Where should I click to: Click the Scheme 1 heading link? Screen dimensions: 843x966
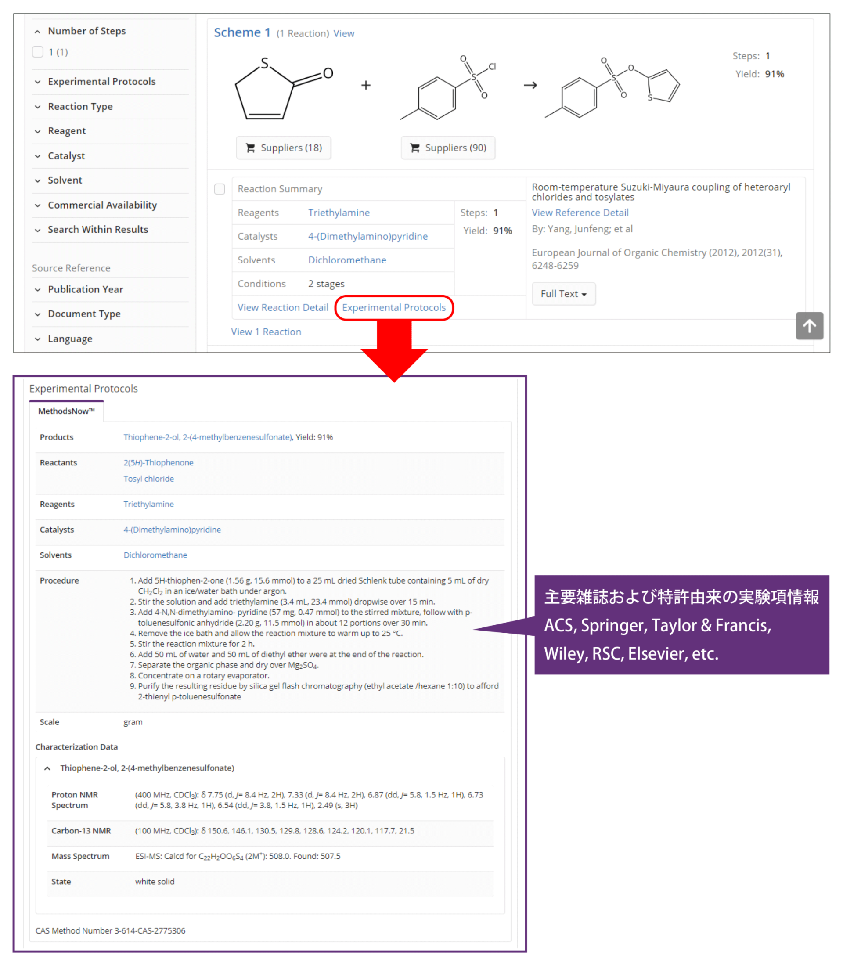point(242,32)
